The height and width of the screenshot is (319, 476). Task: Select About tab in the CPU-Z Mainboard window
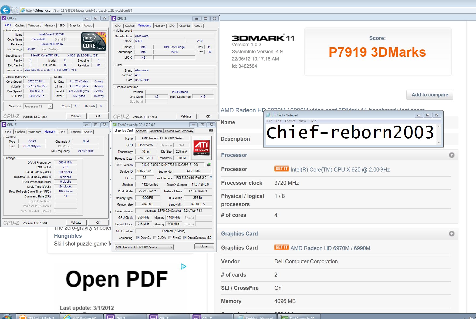point(198,26)
